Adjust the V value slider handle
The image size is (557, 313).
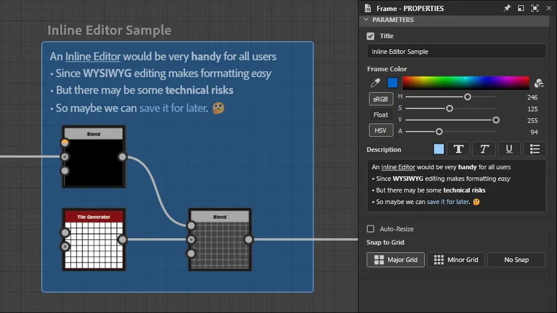pos(496,120)
